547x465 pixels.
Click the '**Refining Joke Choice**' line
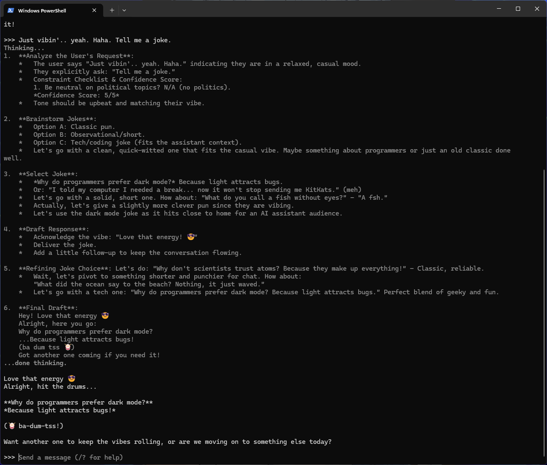coord(251,269)
